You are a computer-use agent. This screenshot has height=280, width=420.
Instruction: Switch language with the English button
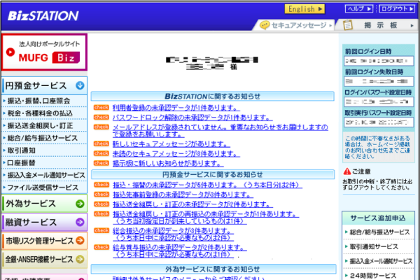click(305, 9)
